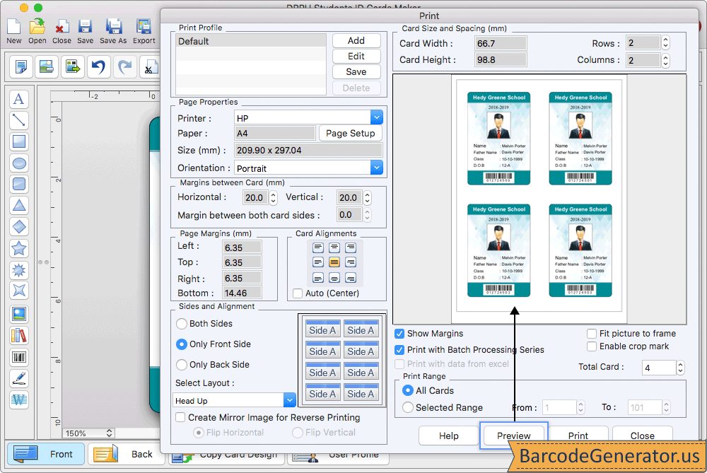This screenshot has width=707, height=473.
Task: Click the Bottom page margin field
Action: point(242,293)
